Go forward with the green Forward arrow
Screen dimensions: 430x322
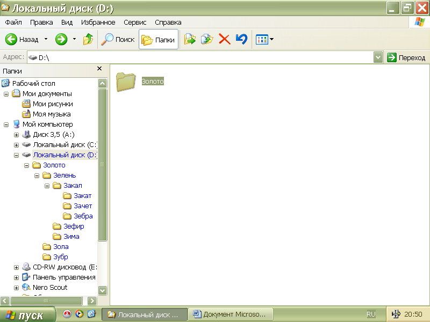tap(61, 39)
